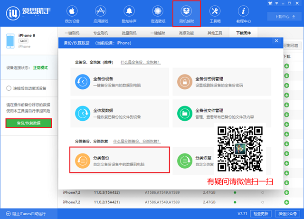
Task: Click the 11.0.3(15A432) version cell
Action: (x=107, y=192)
